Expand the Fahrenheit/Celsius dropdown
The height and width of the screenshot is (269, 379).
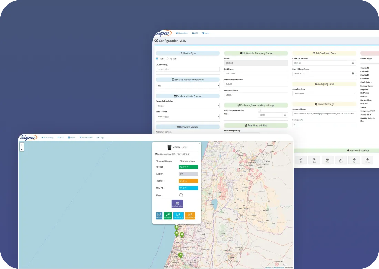187,106
